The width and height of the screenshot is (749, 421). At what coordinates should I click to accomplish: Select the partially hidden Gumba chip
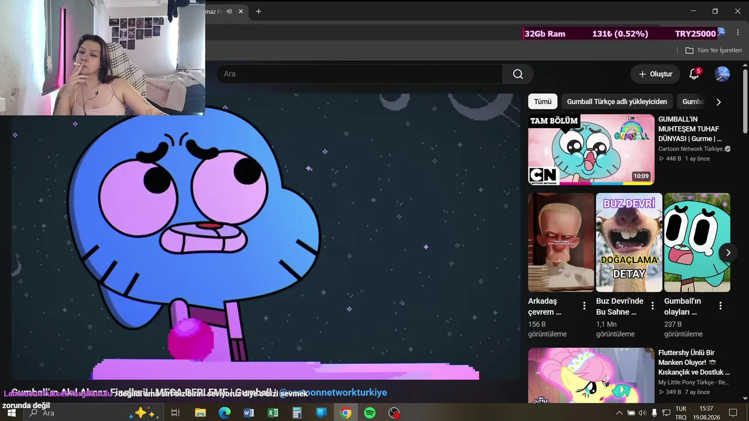[692, 102]
